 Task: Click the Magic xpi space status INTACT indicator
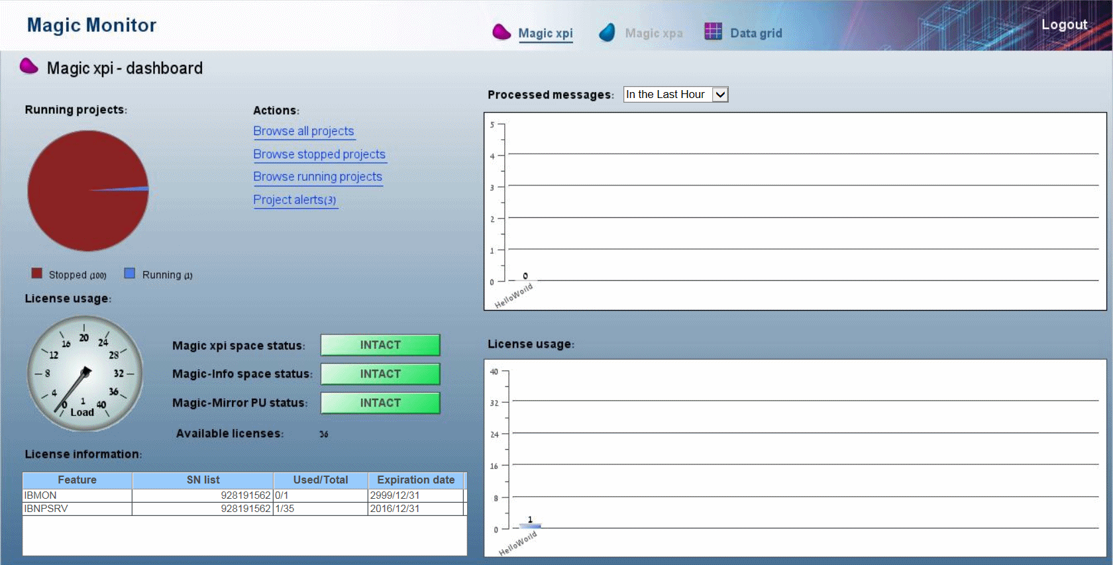tap(380, 345)
